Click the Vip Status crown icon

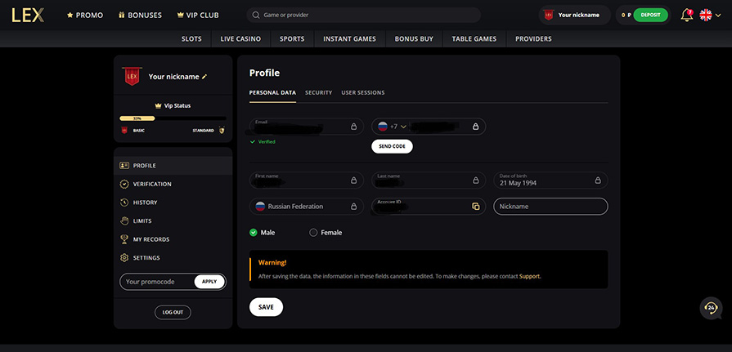coord(158,106)
